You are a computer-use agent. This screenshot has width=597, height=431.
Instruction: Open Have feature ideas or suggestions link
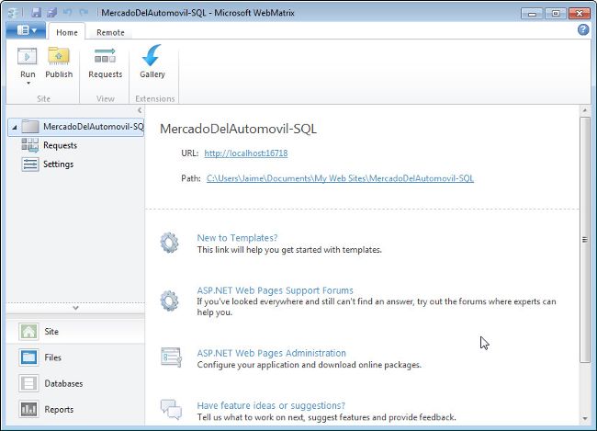[x=271, y=405]
